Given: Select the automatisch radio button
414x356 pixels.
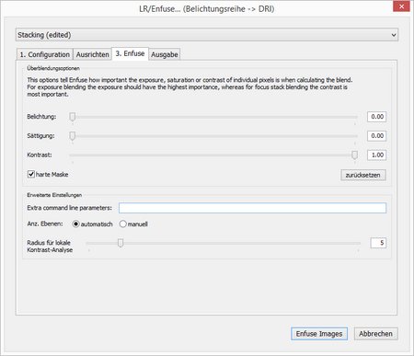Looking at the screenshot, I should [75, 224].
